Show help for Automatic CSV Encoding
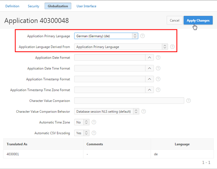 coord(94,133)
